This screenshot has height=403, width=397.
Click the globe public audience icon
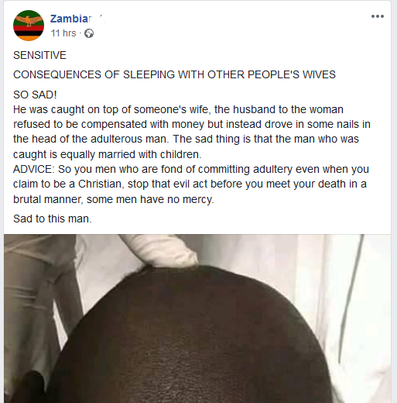tap(89, 33)
